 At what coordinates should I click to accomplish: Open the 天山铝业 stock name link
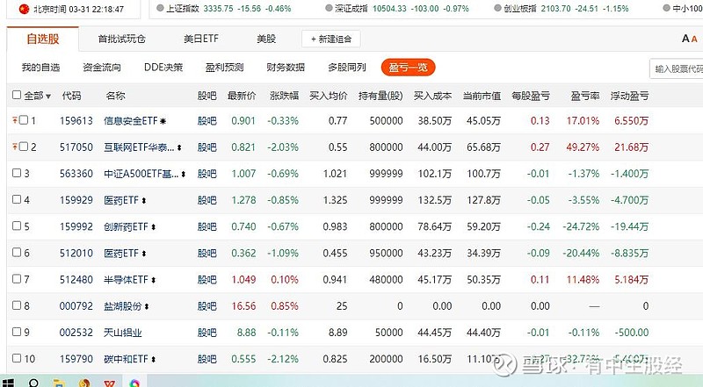point(123,333)
